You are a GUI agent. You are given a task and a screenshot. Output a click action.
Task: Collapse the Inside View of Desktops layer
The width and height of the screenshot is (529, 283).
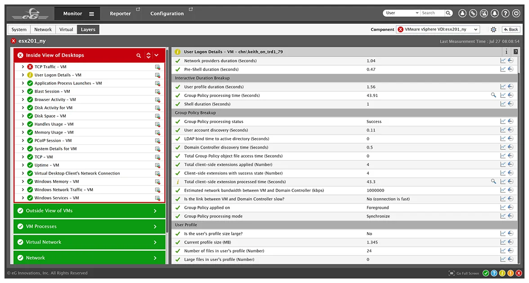(157, 55)
